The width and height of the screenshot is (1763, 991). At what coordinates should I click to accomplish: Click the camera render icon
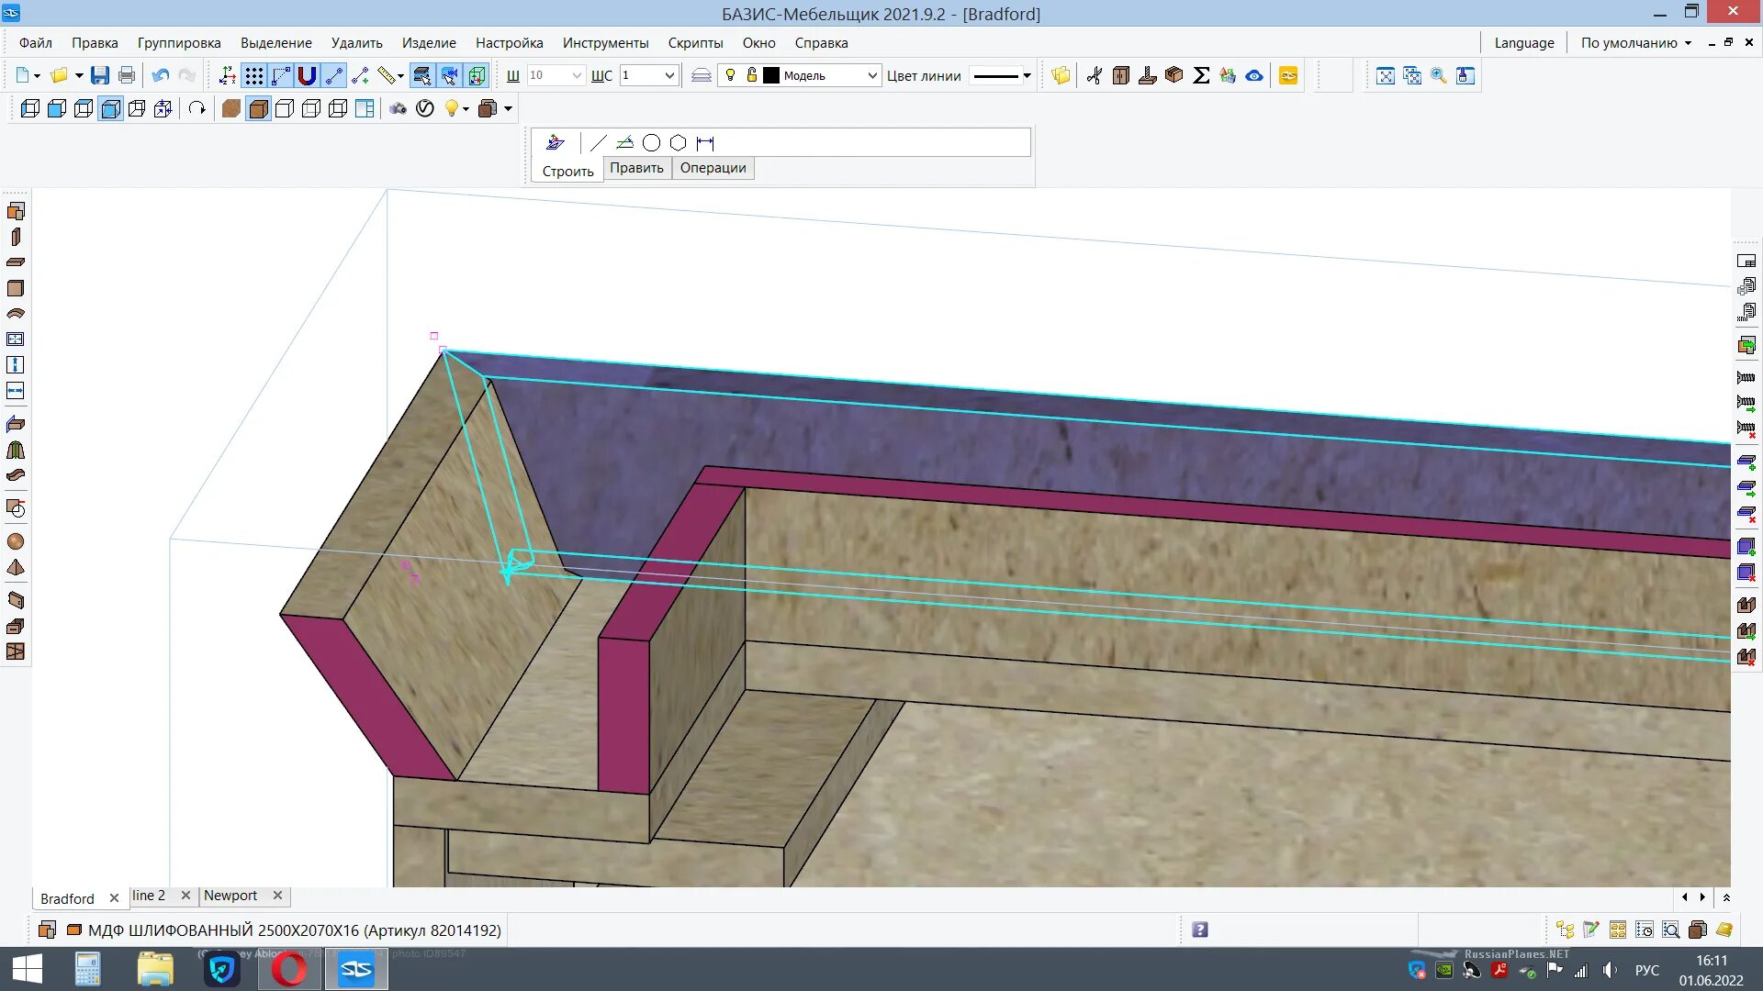398,109
